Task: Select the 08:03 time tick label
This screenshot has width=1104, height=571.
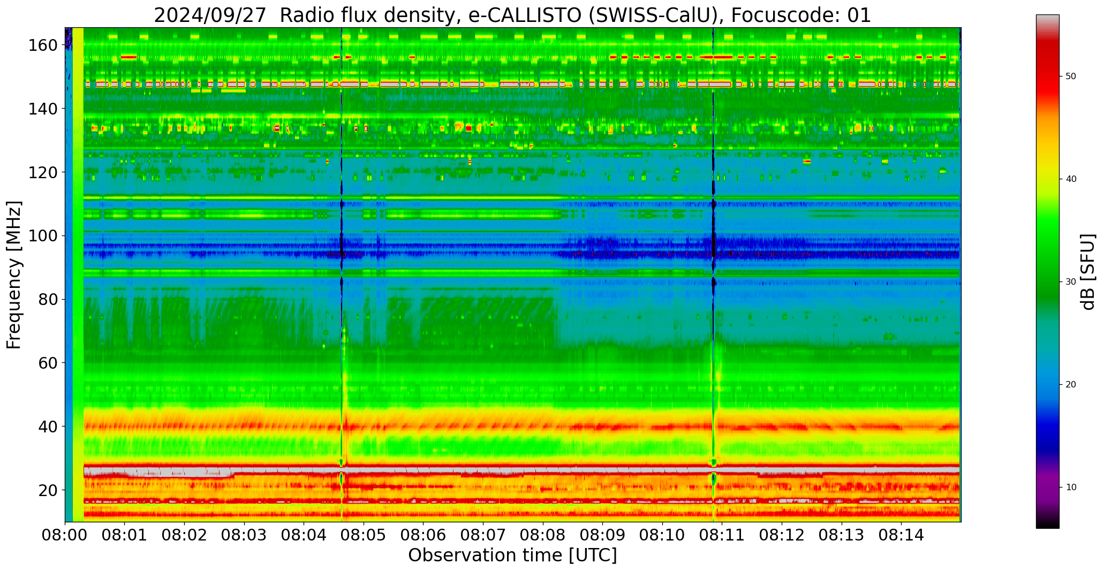Action: (245, 534)
